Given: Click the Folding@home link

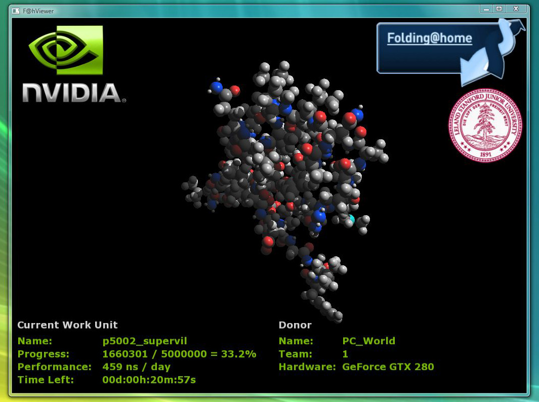Looking at the screenshot, I should coord(429,38).
